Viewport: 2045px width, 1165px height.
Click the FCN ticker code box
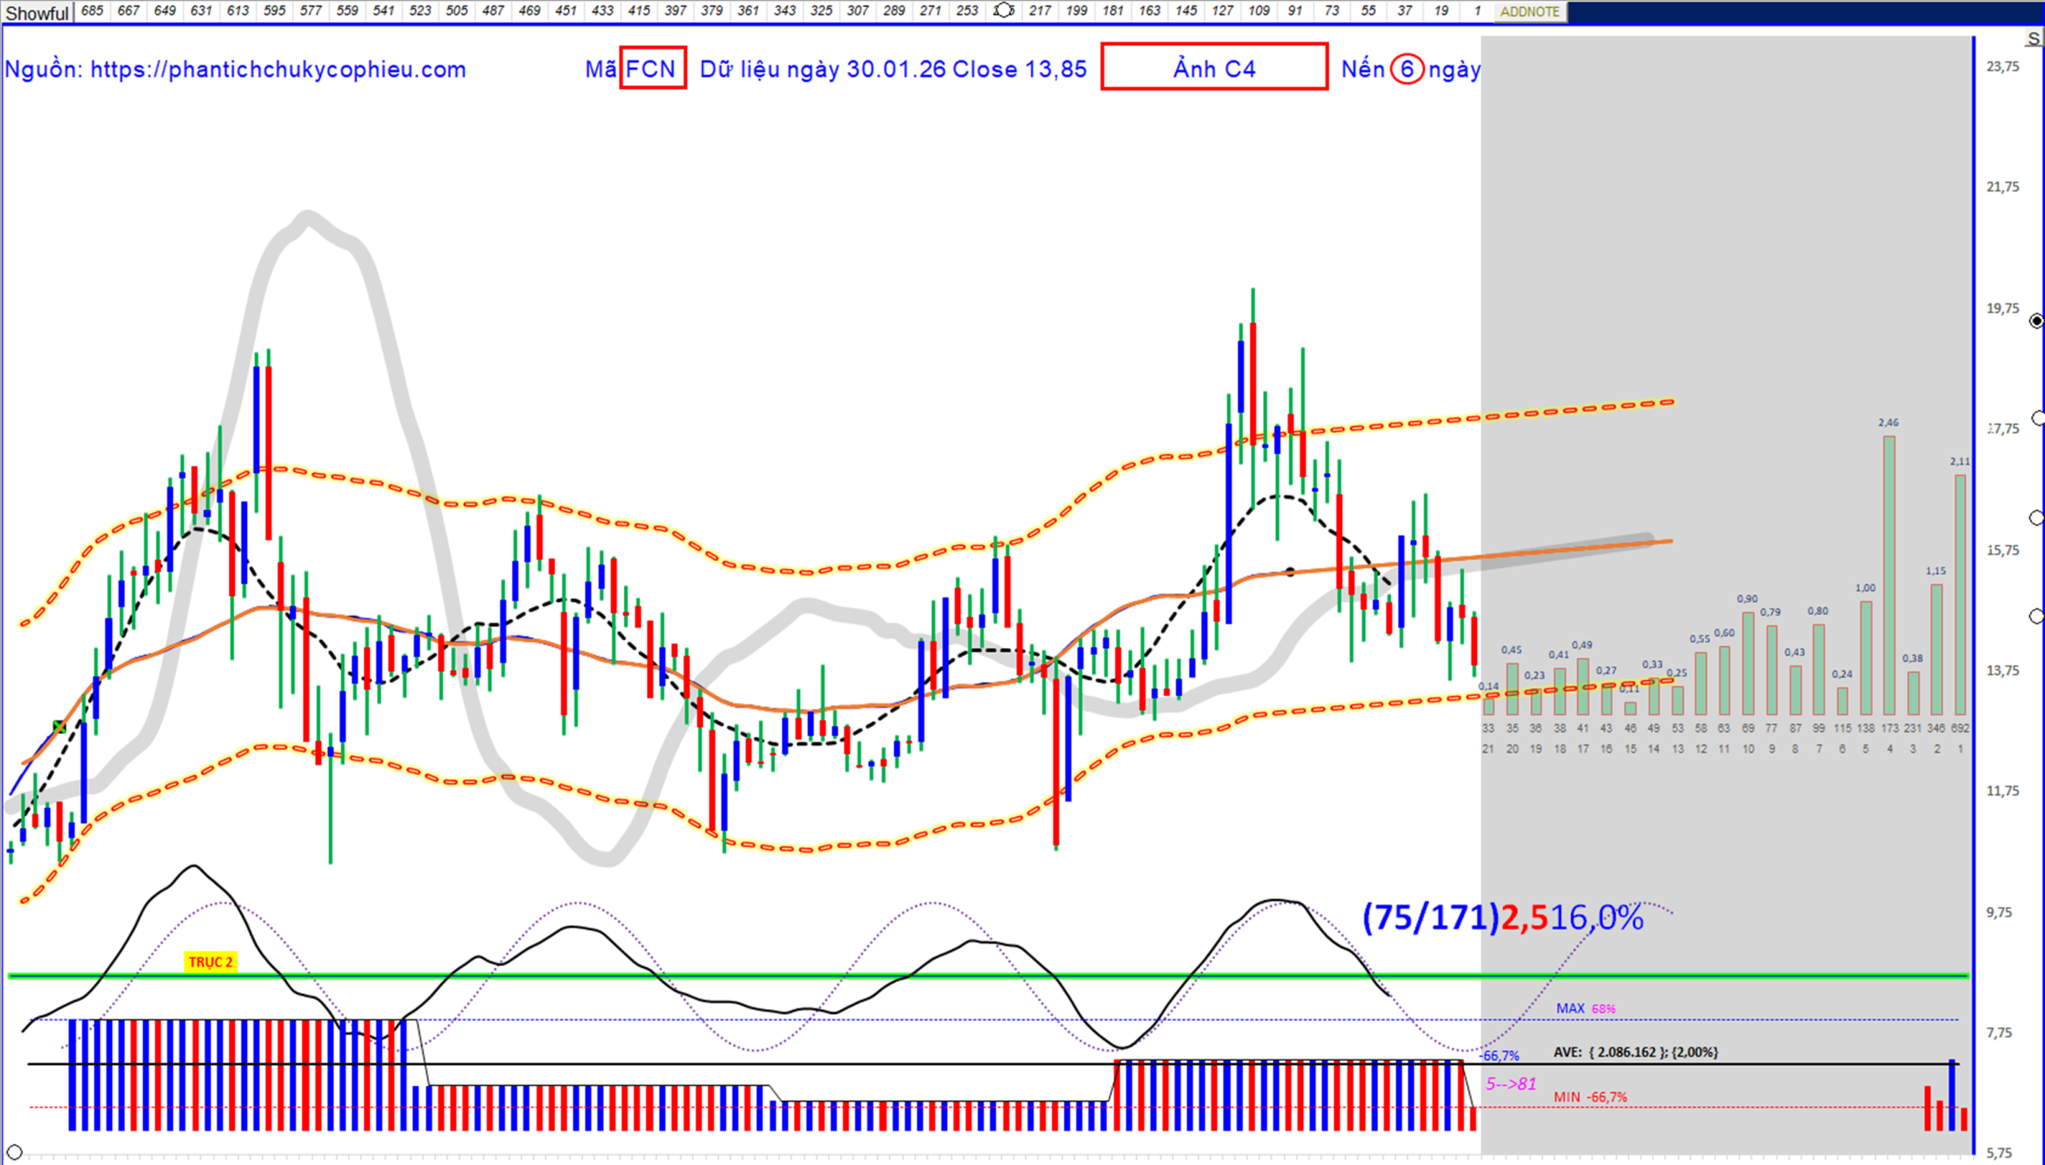click(x=652, y=68)
